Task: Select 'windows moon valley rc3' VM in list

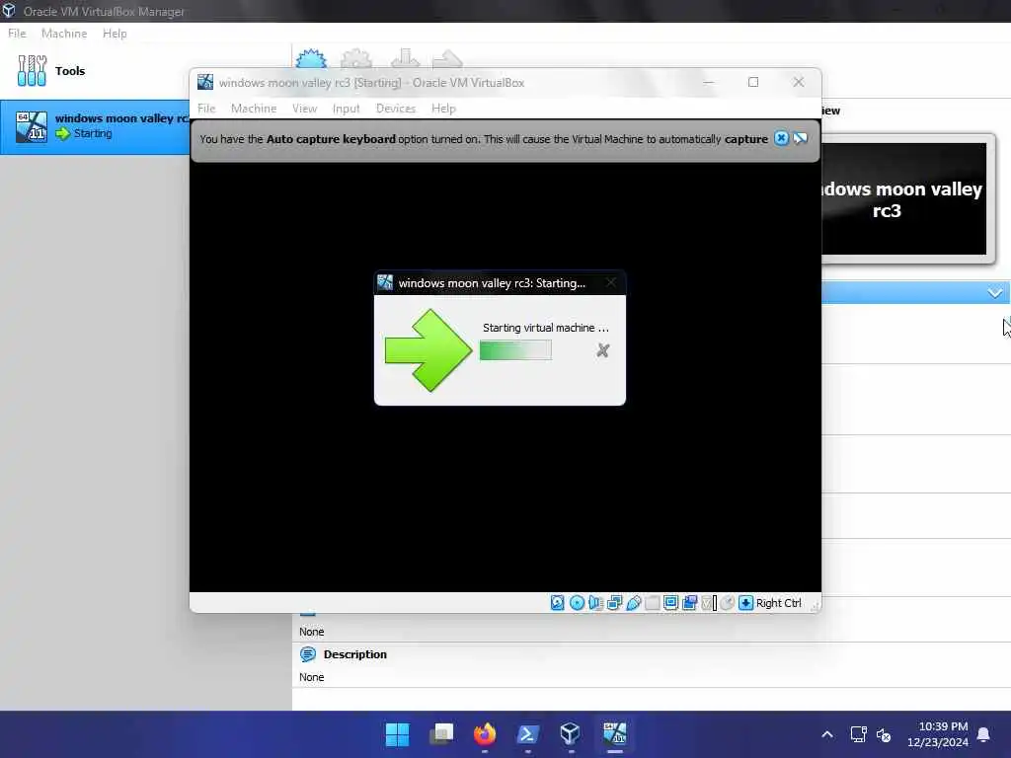Action: click(x=96, y=127)
